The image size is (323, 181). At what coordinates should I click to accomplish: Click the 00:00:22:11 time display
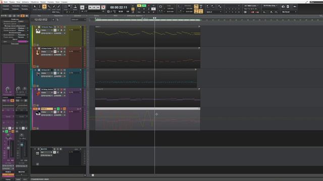(x=119, y=8)
